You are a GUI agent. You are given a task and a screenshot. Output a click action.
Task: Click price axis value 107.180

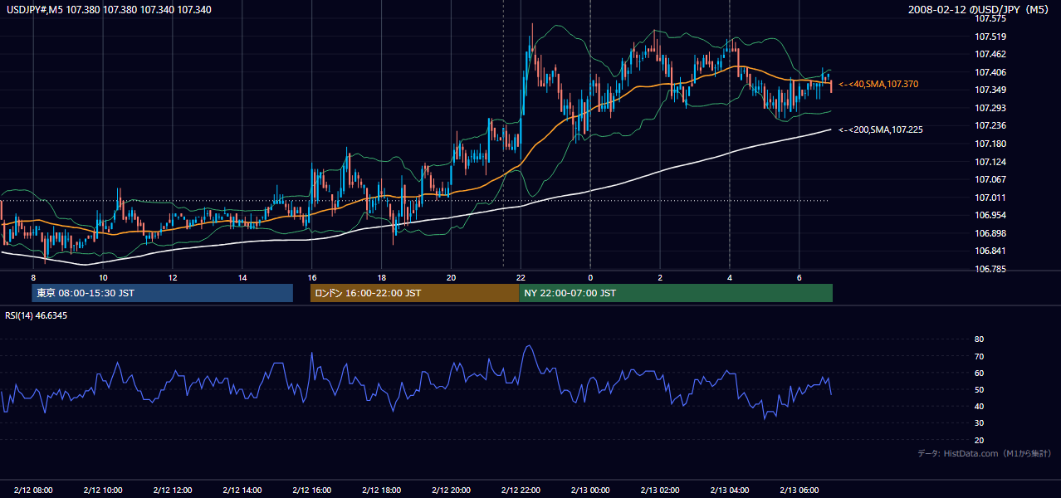pyautogui.click(x=990, y=144)
